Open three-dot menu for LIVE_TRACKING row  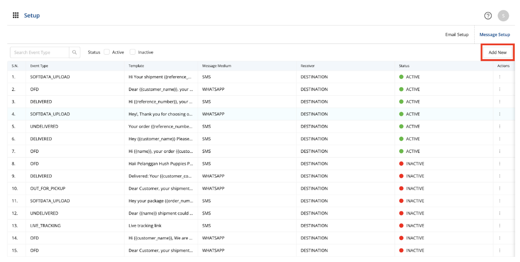[x=500, y=226]
